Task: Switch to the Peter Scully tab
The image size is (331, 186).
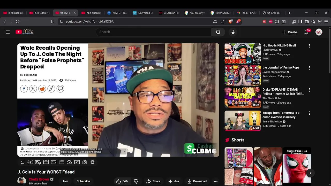Action: click(x=221, y=13)
